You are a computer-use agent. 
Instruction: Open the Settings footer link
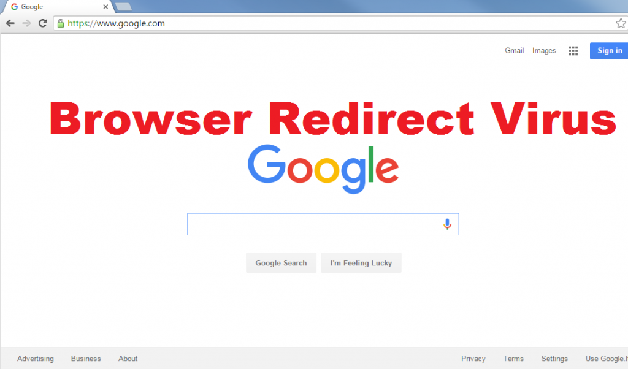point(554,359)
